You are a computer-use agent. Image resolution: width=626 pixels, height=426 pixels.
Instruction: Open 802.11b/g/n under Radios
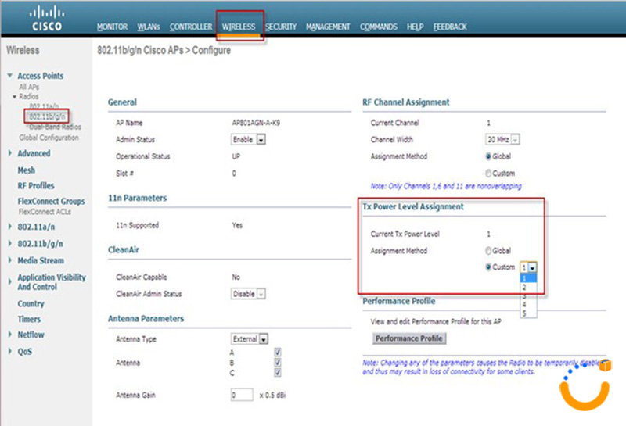[46, 116]
